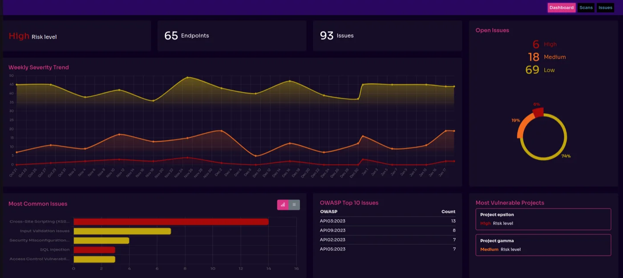Click the Project epsilon card

[x=543, y=218]
